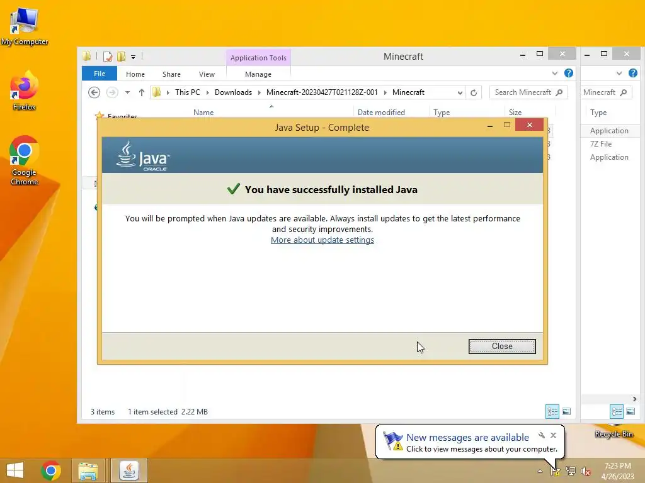Launch Chrome from the taskbar
The width and height of the screenshot is (645, 483).
point(51,470)
